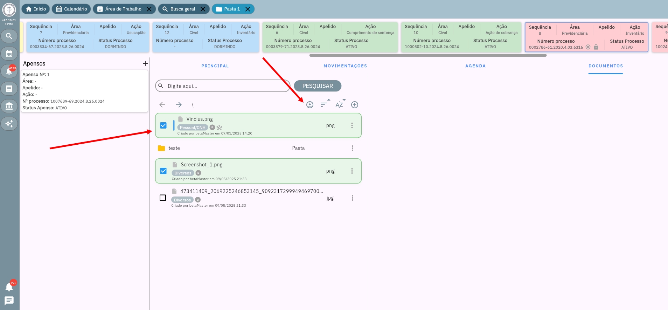668x310 pixels.
Task: Open the AI sparkle icon in sidebar
Action: 9,124
